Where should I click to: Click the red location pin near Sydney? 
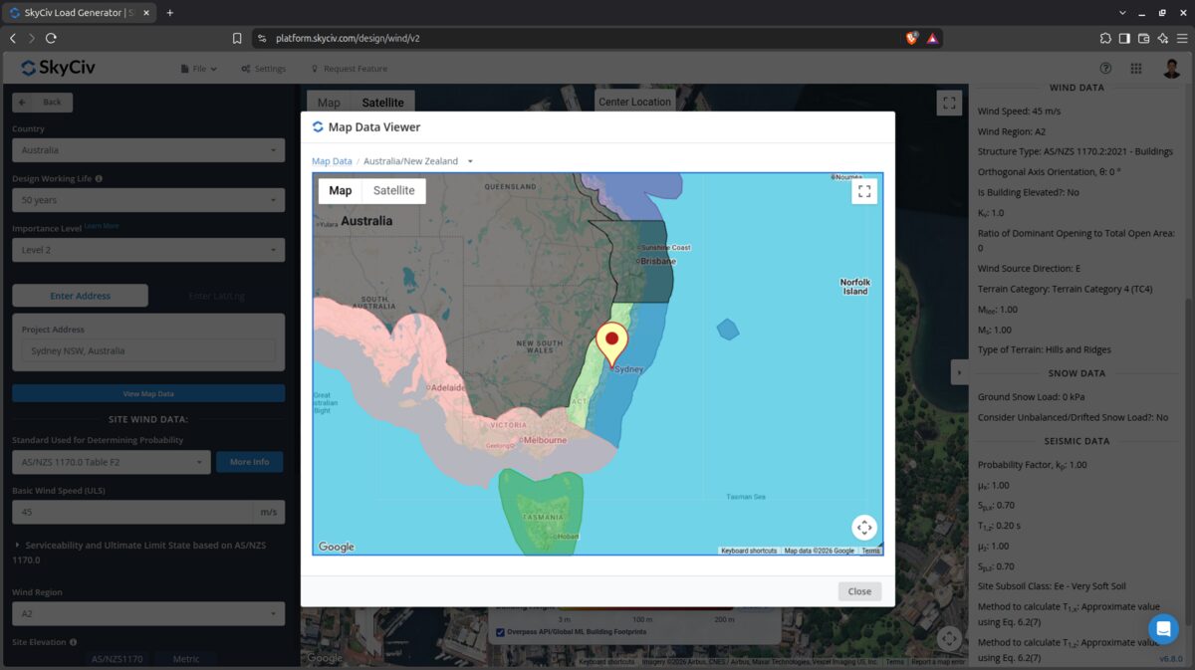coord(611,344)
